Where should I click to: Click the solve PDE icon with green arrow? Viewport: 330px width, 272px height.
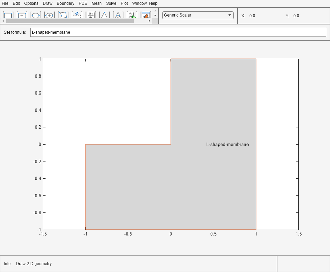pyautogui.click(x=132, y=15)
